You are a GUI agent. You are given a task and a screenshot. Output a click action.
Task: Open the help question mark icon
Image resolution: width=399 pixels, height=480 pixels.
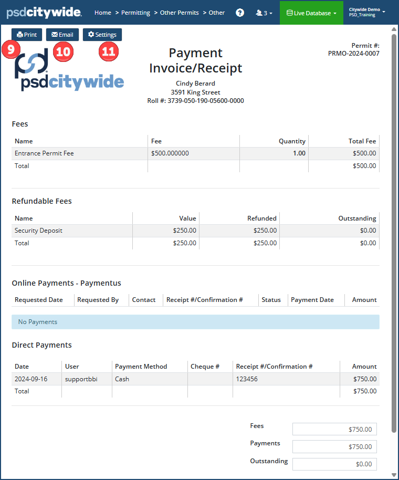(x=240, y=13)
